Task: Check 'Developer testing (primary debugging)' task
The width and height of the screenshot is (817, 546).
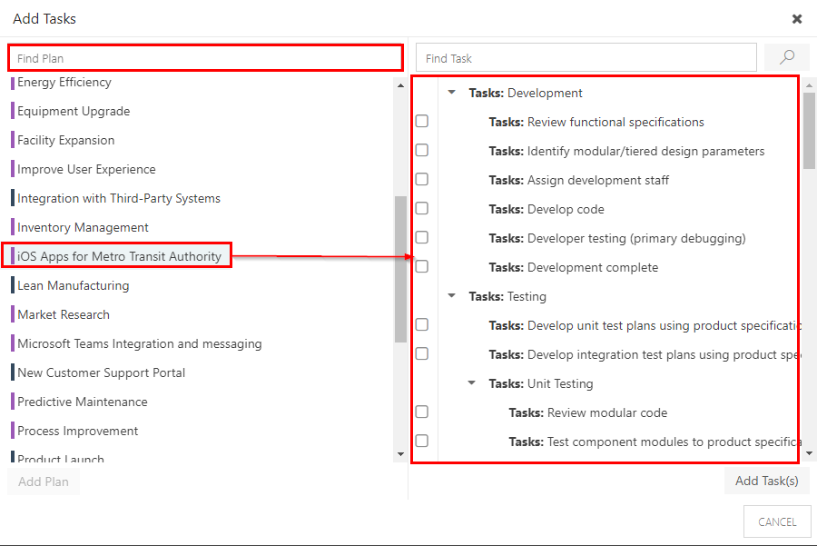Action: pyautogui.click(x=421, y=237)
